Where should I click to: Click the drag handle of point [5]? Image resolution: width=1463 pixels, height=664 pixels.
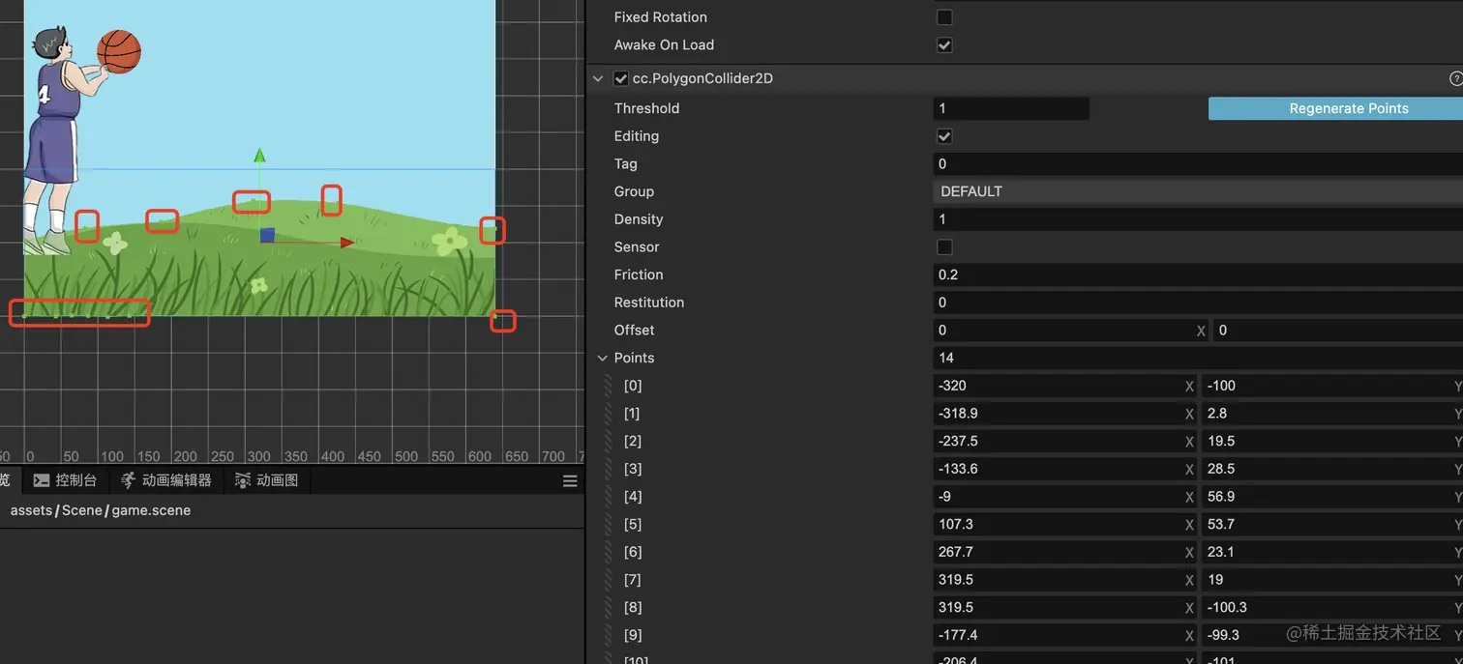click(609, 524)
